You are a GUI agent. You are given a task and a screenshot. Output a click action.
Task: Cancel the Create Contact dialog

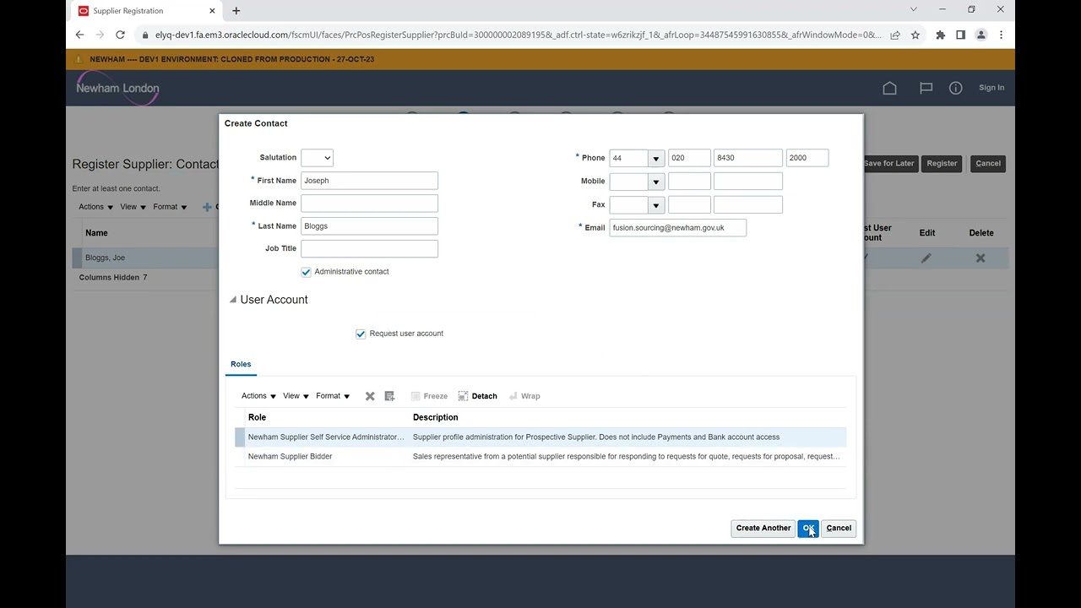[839, 529]
